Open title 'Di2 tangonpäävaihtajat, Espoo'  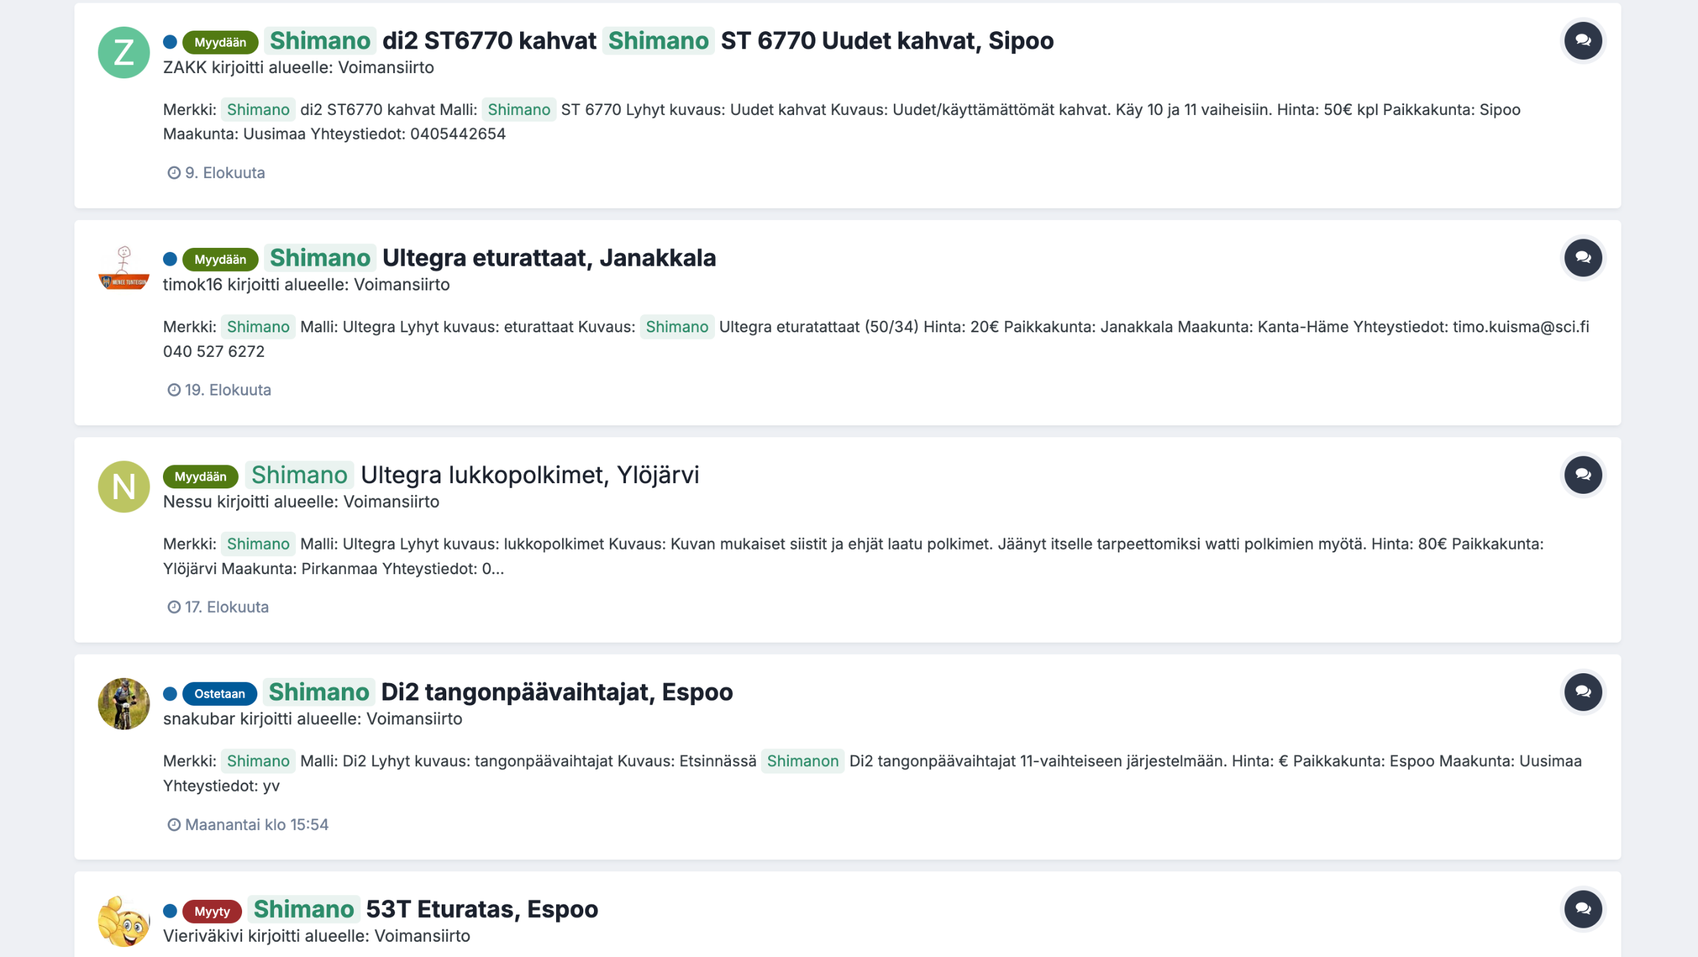(x=498, y=692)
